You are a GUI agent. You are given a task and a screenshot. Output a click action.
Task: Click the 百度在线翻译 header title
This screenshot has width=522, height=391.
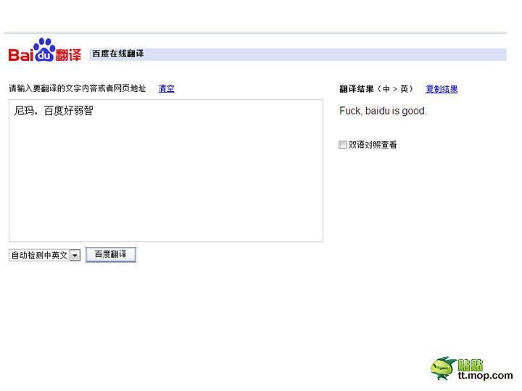point(117,54)
